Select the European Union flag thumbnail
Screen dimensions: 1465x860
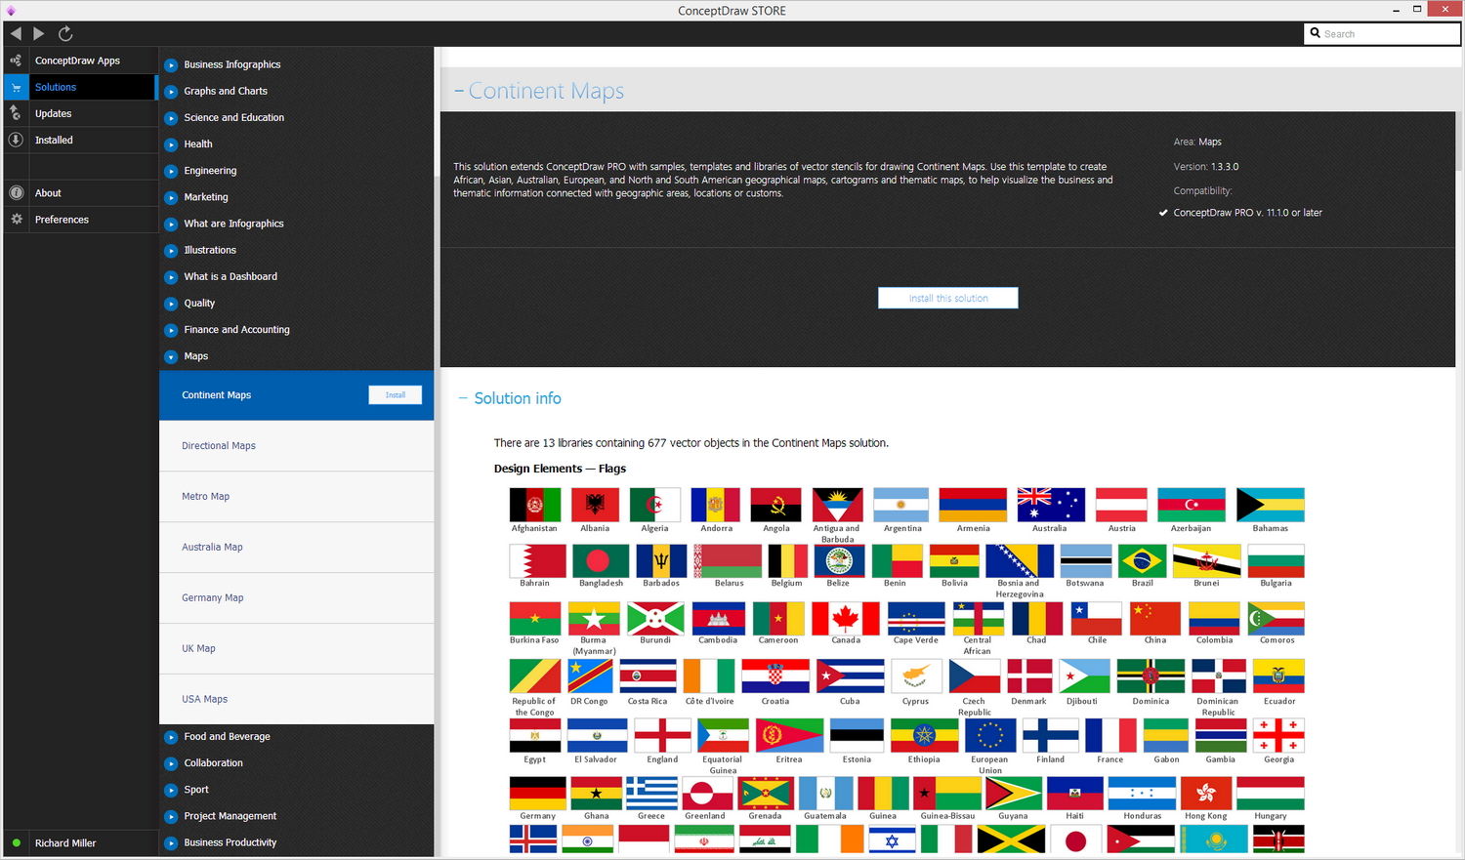tap(990, 735)
